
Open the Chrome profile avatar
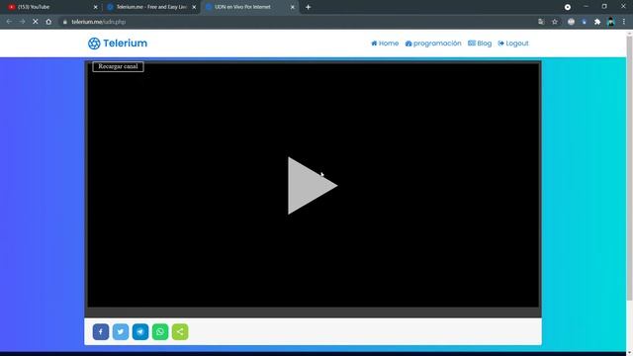(611, 22)
